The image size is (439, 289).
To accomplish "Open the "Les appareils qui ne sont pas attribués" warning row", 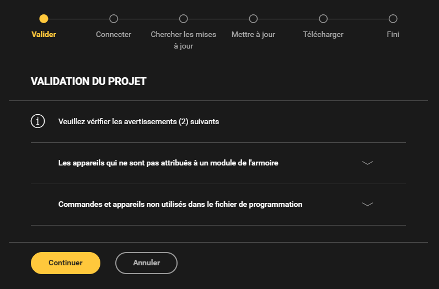I will point(168,163).
